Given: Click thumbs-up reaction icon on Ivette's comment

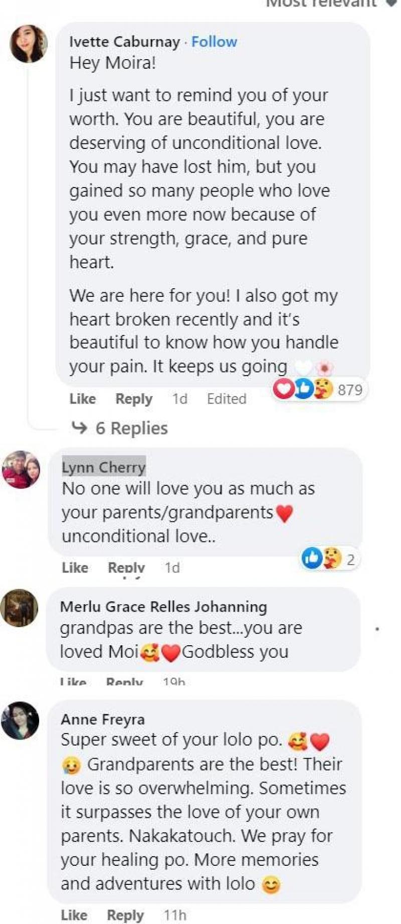Looking at the screenshot, I should 302,390.
